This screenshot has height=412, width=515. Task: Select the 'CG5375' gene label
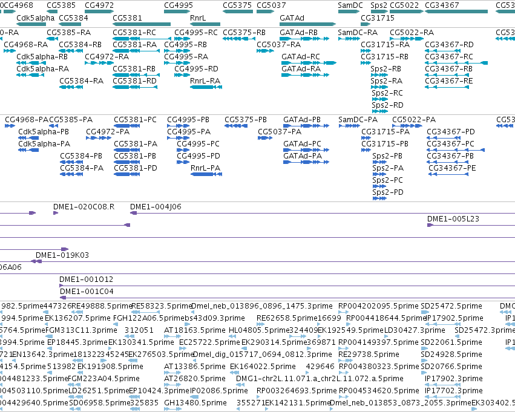(237, 5)
